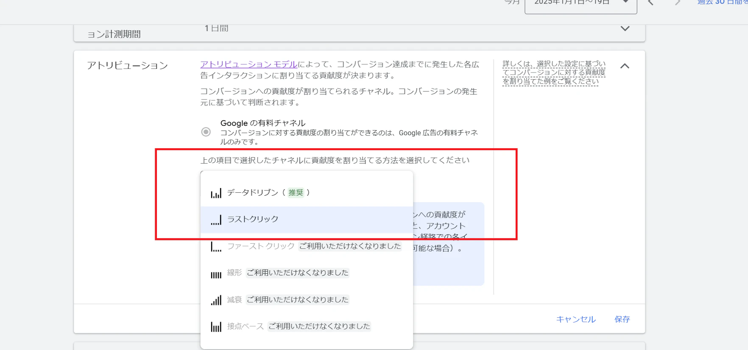The image size is (748, 350).
Task: Click the 1 日間 value text
Action: pos(216,28)
